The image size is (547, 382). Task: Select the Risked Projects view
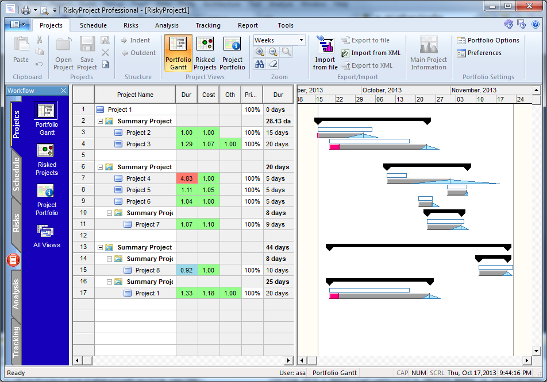(205, 53)
